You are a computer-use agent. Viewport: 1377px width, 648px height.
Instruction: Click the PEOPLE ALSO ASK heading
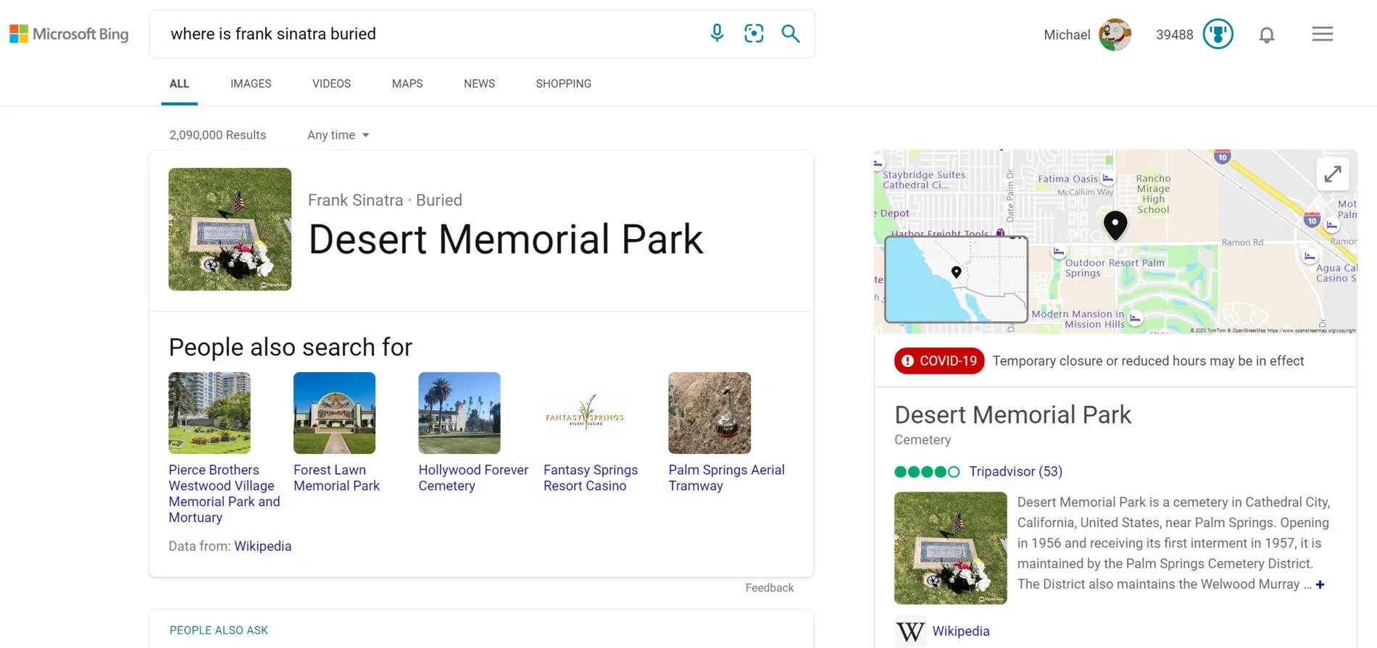pos(219,631)
